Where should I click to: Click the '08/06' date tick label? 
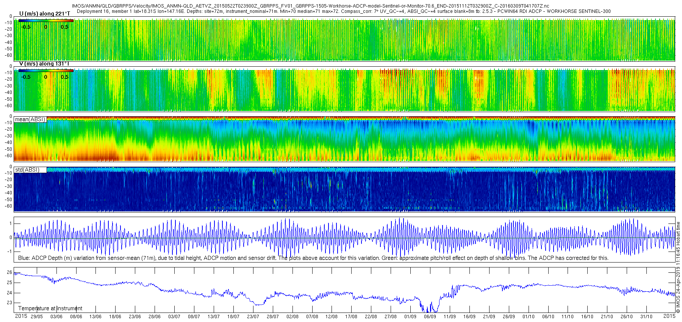pos(76,317)
